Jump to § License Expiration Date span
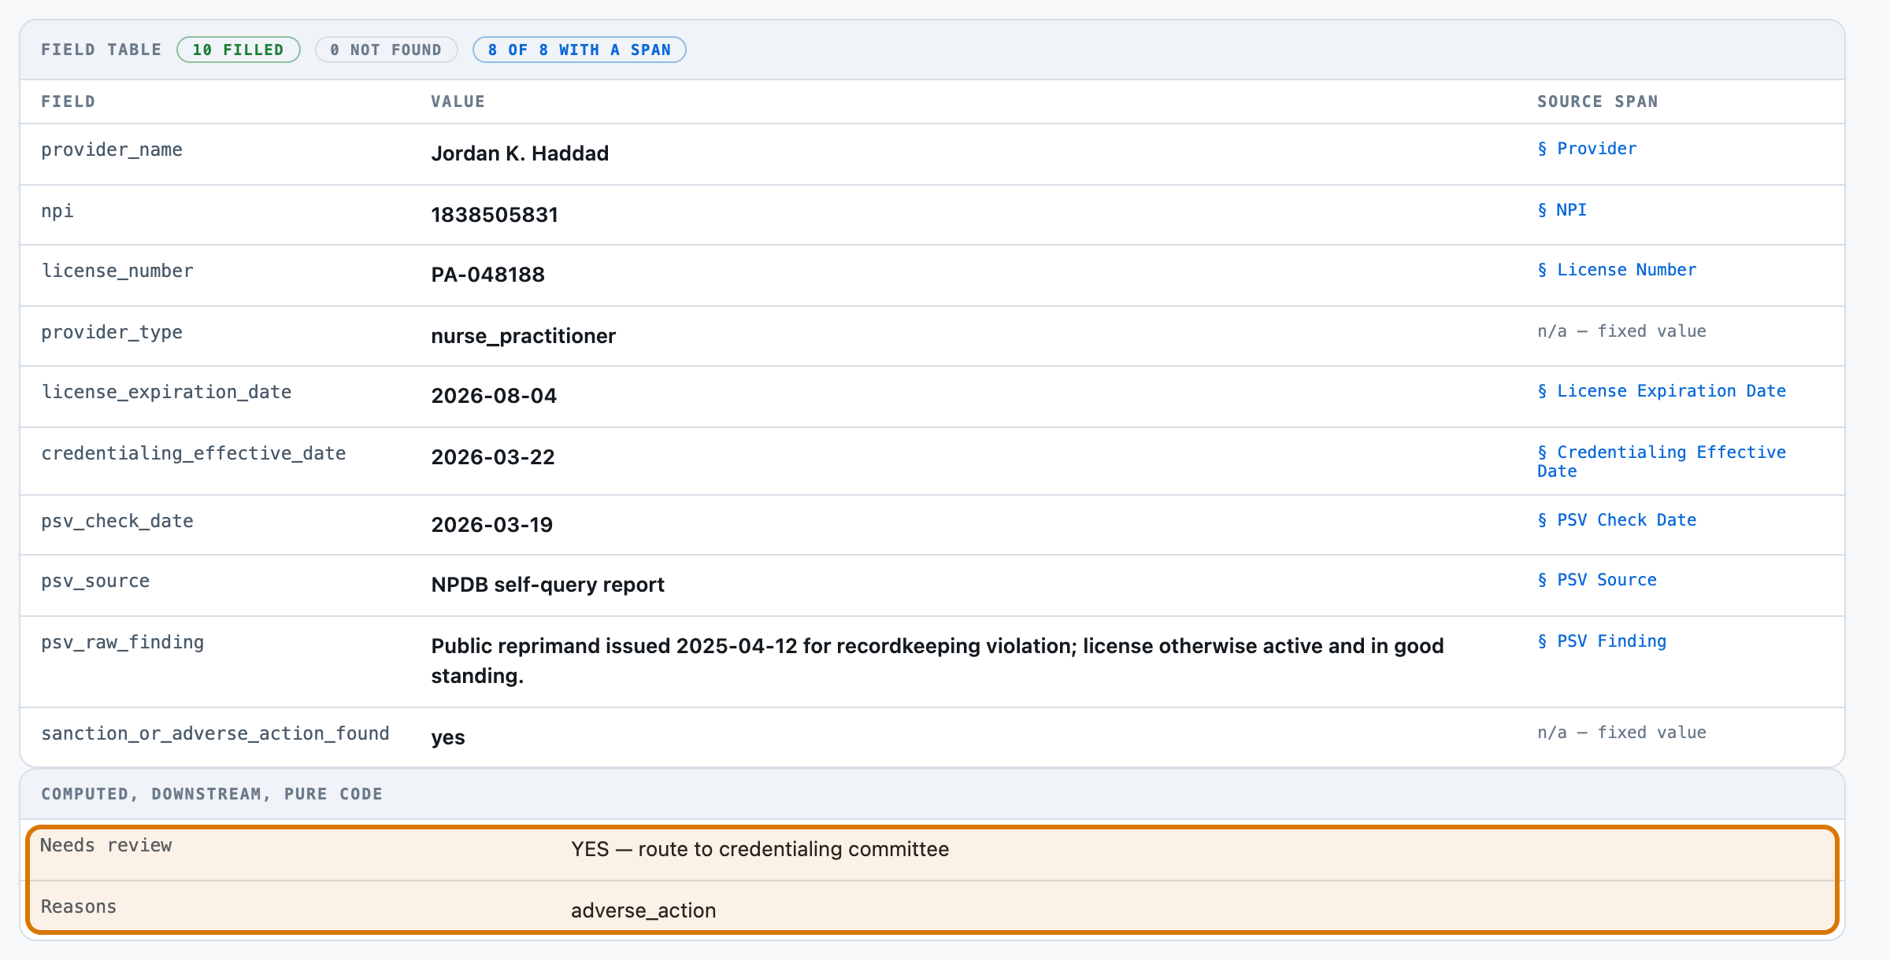Viewport: 1890px width, 960px height. [1662, 391]
